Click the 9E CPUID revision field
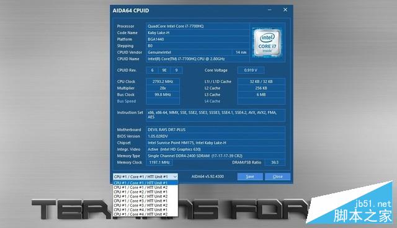Viewport: 397px width, 228px height. (x=164, y=70)
